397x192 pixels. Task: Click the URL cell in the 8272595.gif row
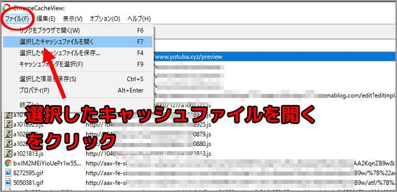[x=241, y=173]
